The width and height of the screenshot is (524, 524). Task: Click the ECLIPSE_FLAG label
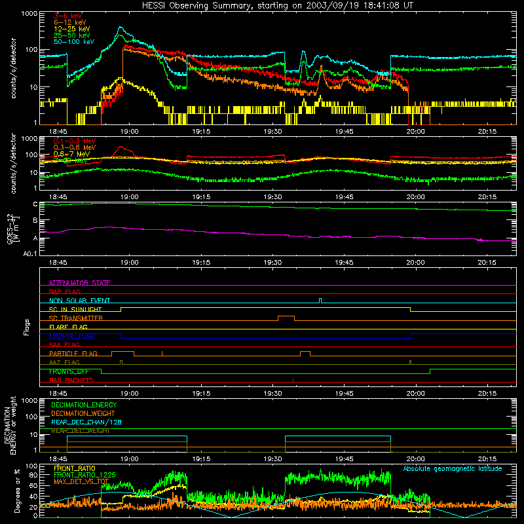(x=71, y=336)
